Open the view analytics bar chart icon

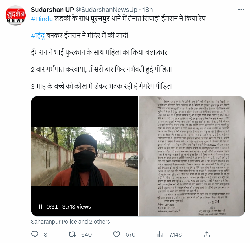(160, 234)
